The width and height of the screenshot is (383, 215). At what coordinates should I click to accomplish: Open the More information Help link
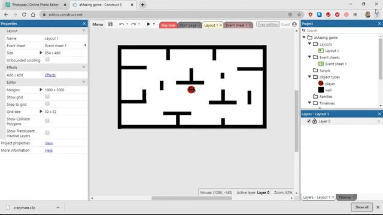pos(49,150)
